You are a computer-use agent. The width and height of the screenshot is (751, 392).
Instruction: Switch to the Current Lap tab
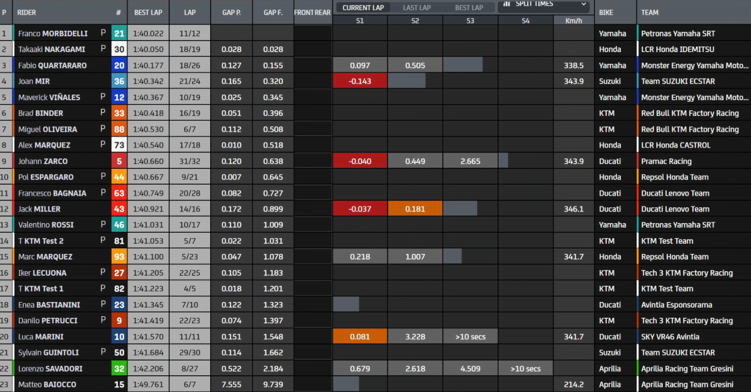(363, 8)
